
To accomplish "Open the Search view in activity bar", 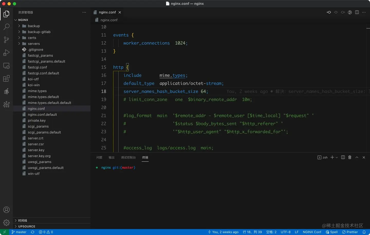I will pyautogui.click(x=6, y=27).
